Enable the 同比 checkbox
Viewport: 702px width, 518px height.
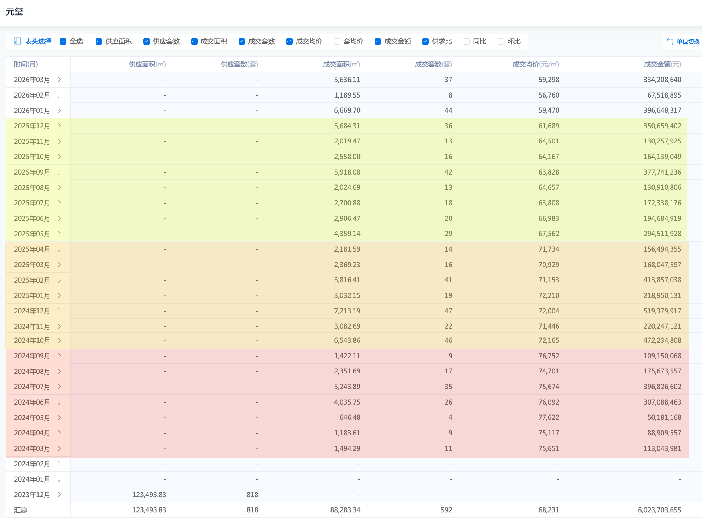pyautogui.click(x=467, y=41)
